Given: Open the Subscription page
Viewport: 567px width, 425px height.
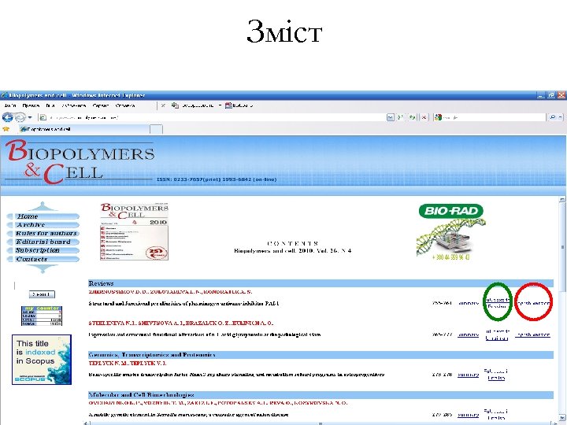Looking at the screenshot, I should [43, 250].
